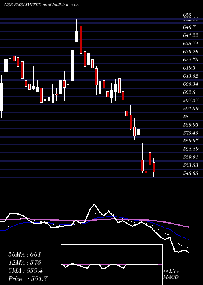Click the 635.74 price level label
Viewport: 203px width, 285px height.
click(190, 44)
